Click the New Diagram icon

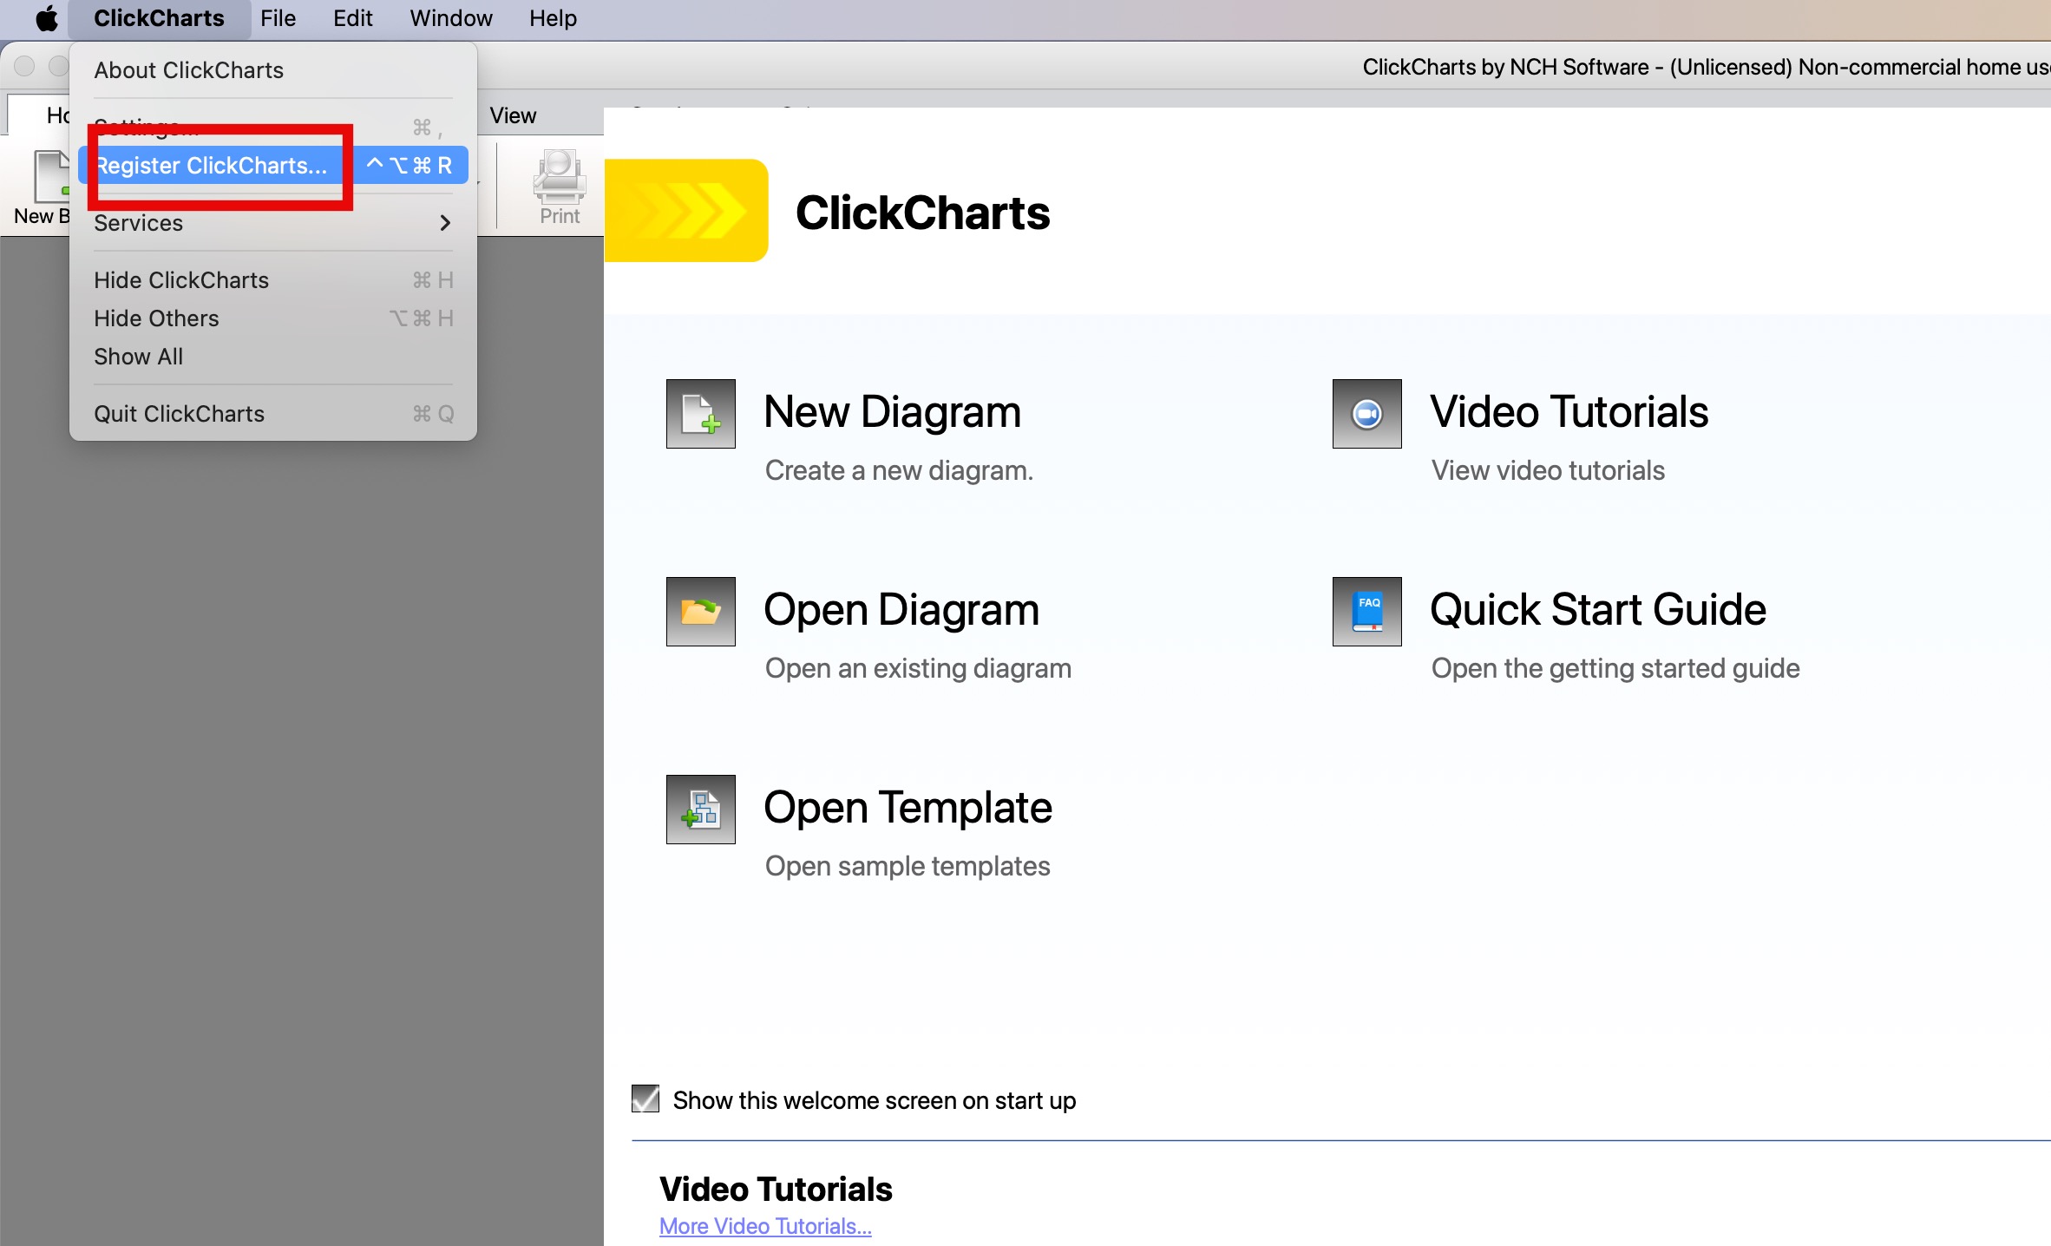pos(700,414)
